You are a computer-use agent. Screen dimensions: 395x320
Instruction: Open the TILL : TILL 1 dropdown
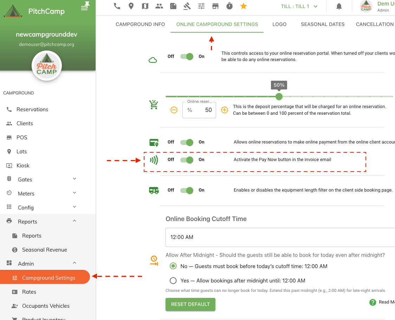(x=299, y=6)
